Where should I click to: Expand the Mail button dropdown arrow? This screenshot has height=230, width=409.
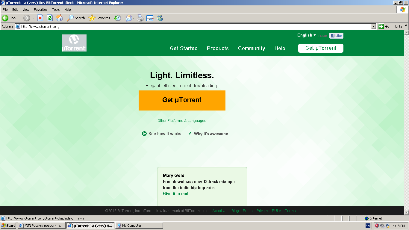coord(134,18)
